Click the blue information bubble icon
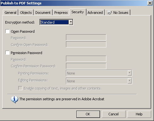Image resolution: width=154 pixels, height=121 pixels. click(x=15, y=100)
